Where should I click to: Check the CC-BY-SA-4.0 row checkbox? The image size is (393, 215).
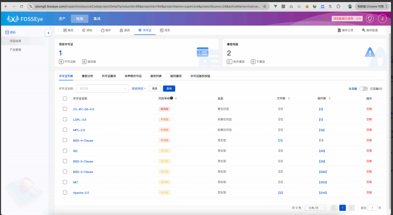65,109
